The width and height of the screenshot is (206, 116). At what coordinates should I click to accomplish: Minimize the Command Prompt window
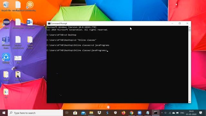coord(173,24)
